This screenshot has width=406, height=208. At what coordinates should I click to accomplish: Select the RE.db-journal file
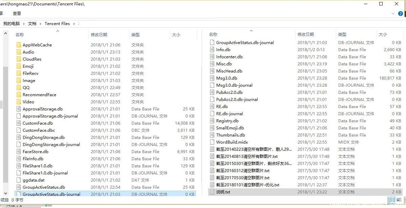click(229, 113)
